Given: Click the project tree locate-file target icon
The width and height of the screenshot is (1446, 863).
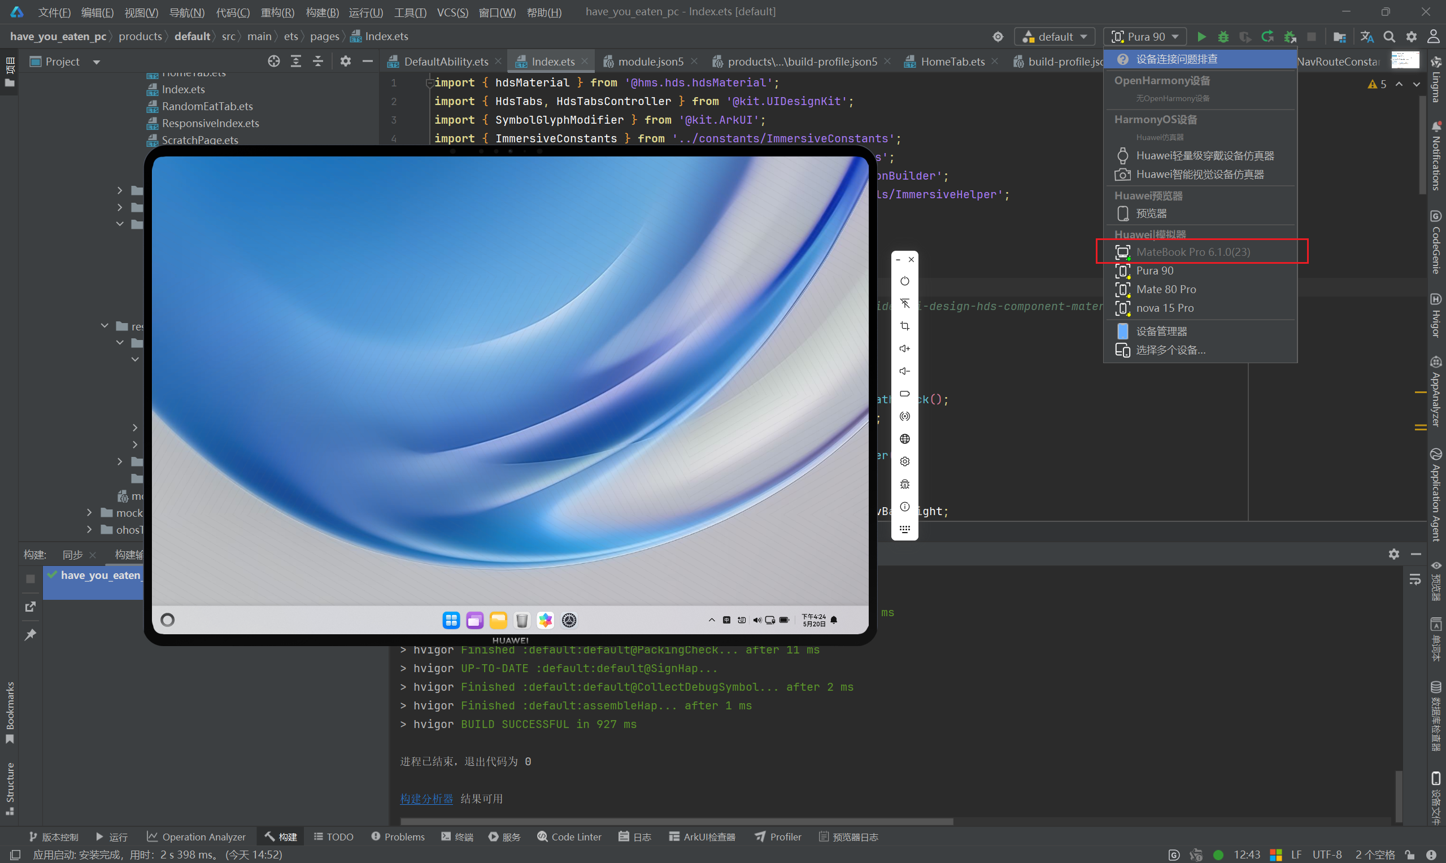Looking at the screenshot, I should click(x=274, y=61).
